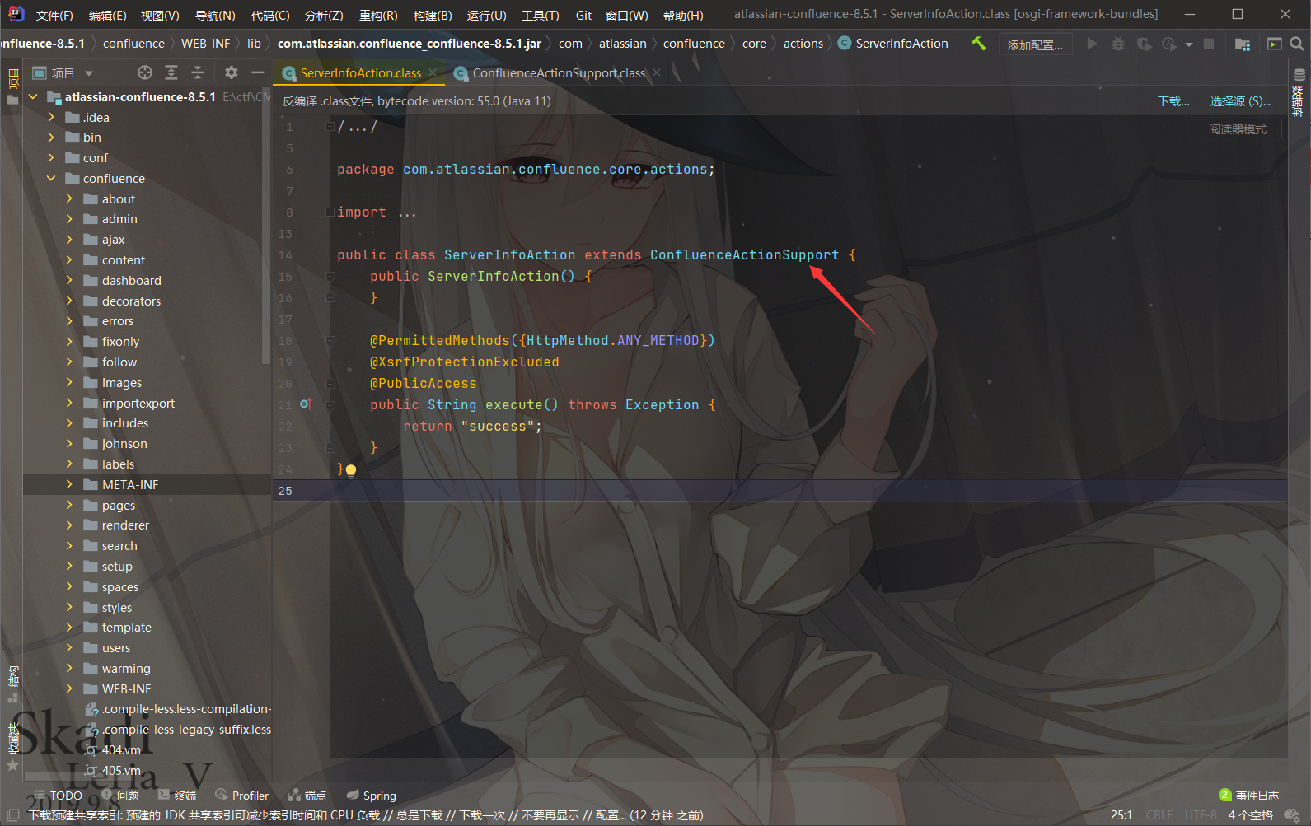This screenshot has width=1311, height=826.
Task: Click the Expand All icon in project panel
Action: (x=171, y=72)
